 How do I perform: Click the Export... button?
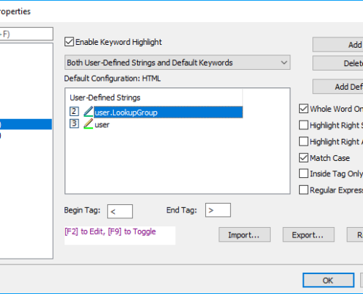tap(309, 234)
